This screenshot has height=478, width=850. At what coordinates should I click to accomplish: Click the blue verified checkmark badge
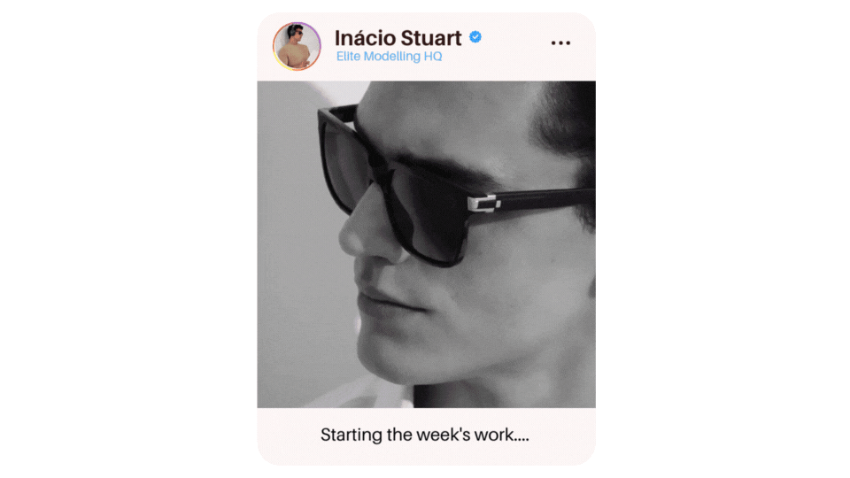coord(475,37)
